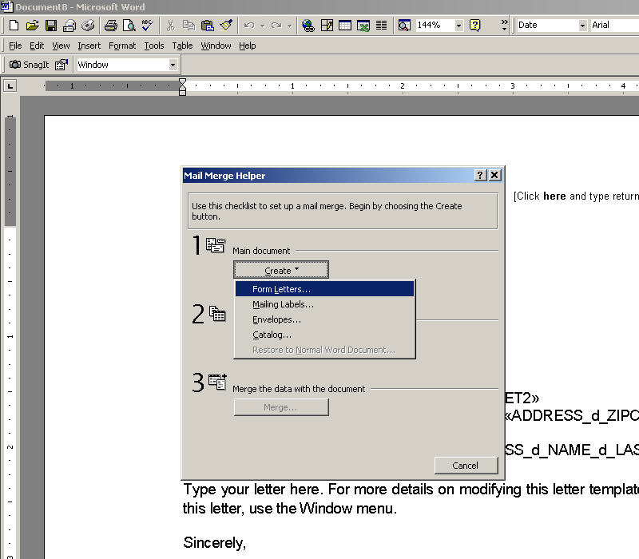Click the Create button under Main document

pos(281,271)
